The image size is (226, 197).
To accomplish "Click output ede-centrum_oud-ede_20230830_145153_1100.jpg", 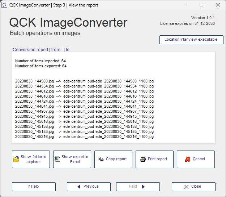I will pyautogui.click(x=108, y=131).
